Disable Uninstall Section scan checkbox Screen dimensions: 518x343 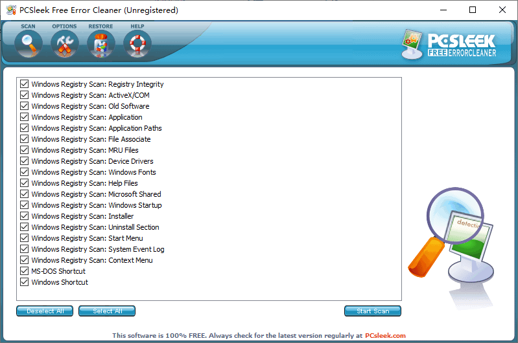[x=24, y=227]
